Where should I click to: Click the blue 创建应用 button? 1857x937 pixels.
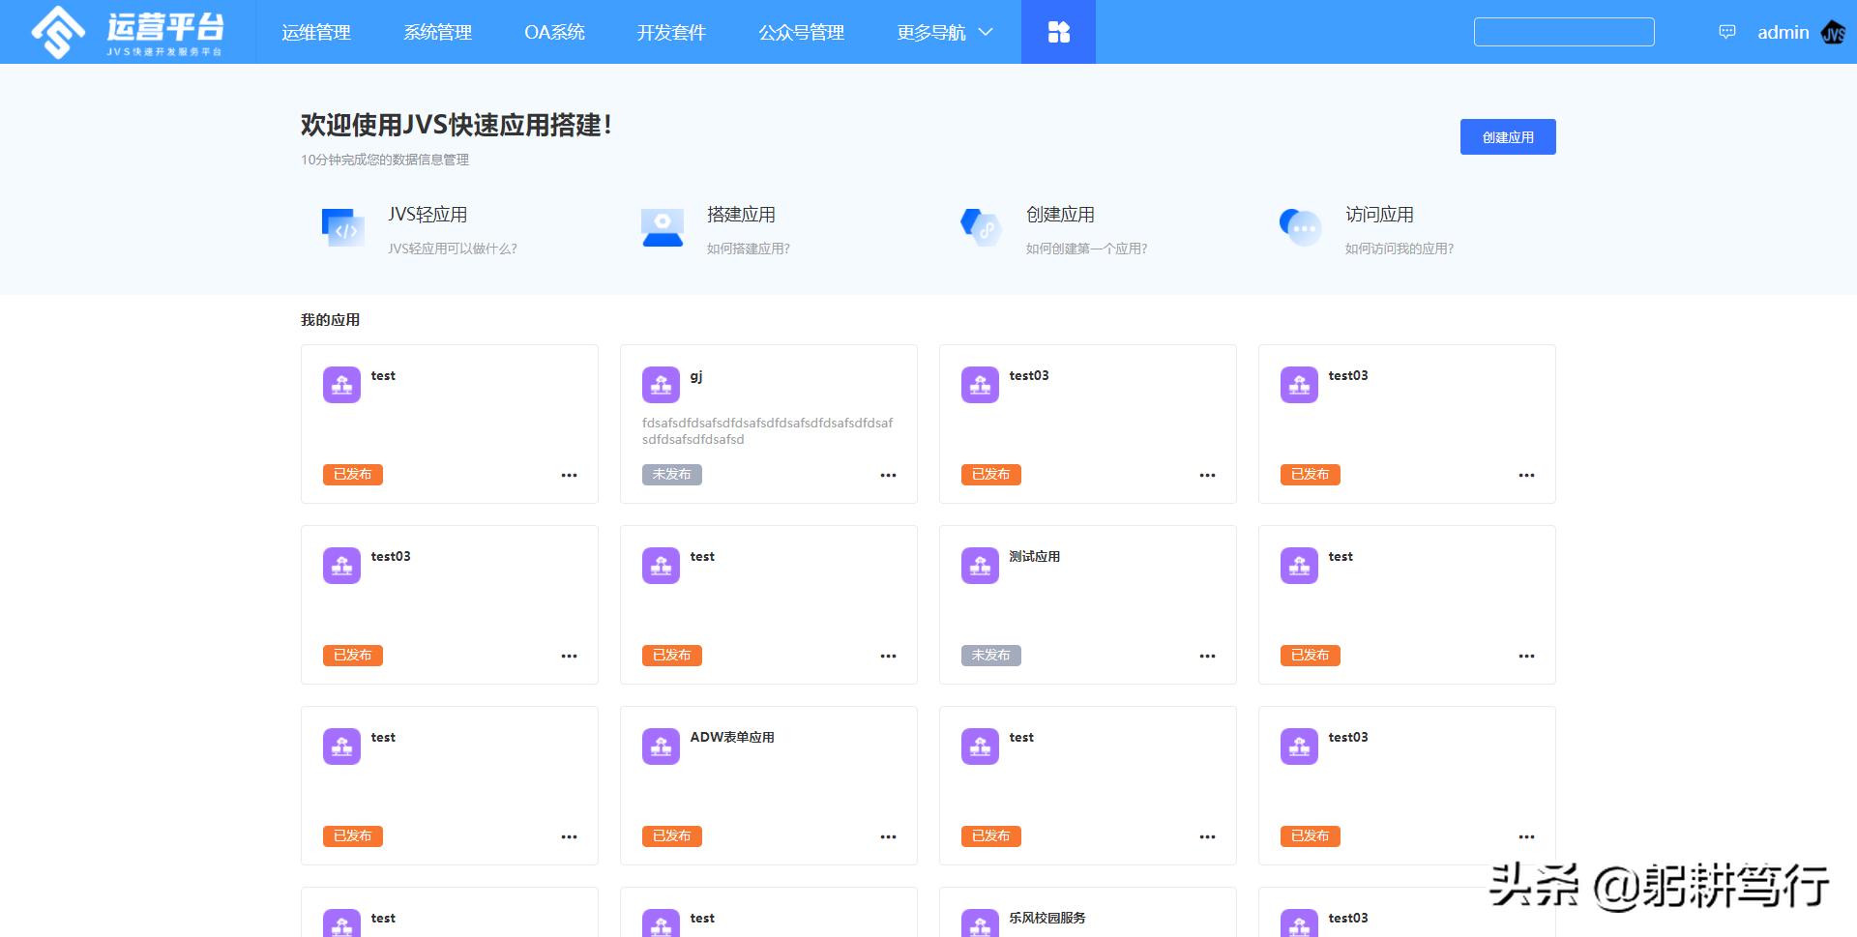coord(1508,136)
